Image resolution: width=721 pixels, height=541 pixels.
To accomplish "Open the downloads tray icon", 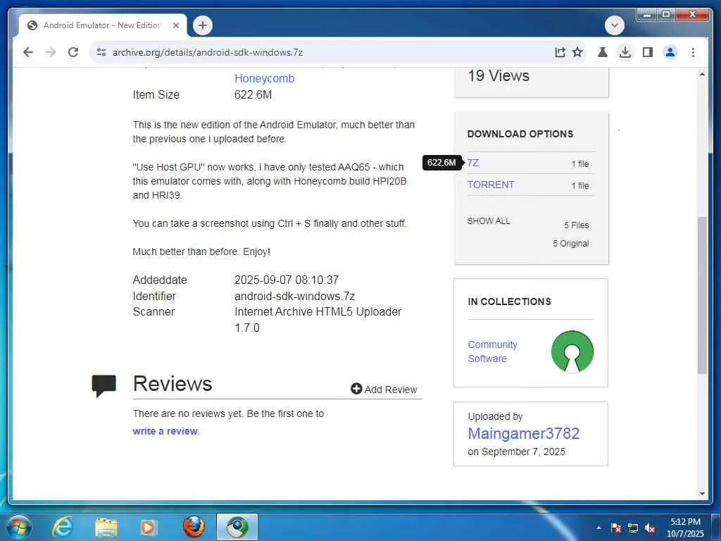I will coord(625,52).
